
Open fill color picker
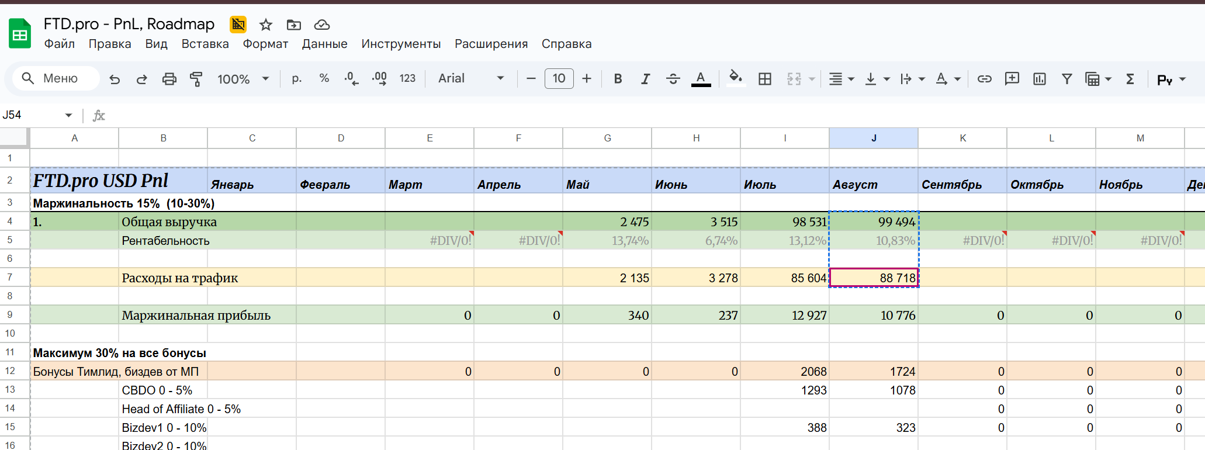tap(736, 78)
